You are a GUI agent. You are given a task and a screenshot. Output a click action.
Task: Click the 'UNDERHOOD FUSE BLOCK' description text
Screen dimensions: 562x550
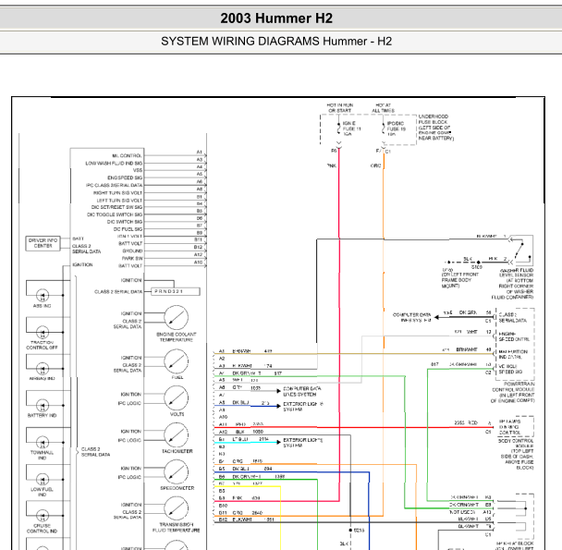click(436, 128)
